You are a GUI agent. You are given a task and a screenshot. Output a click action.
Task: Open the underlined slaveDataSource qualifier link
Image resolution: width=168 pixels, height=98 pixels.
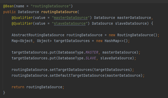70,23
